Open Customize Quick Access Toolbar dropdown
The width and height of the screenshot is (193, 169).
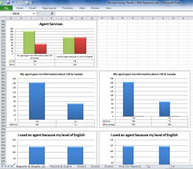pyautogui.click(x=33, y=2)
